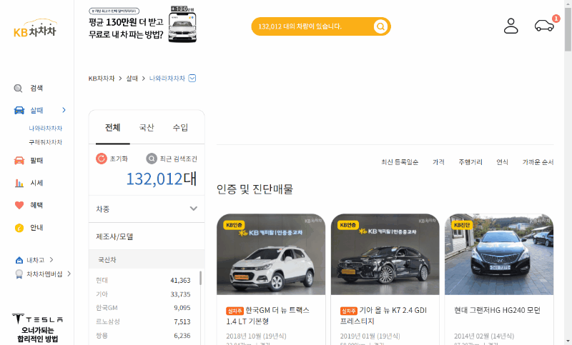Click the 제조사/모델 filter heading
This screenshot has height=345, width=572.
tap(114, 237)
